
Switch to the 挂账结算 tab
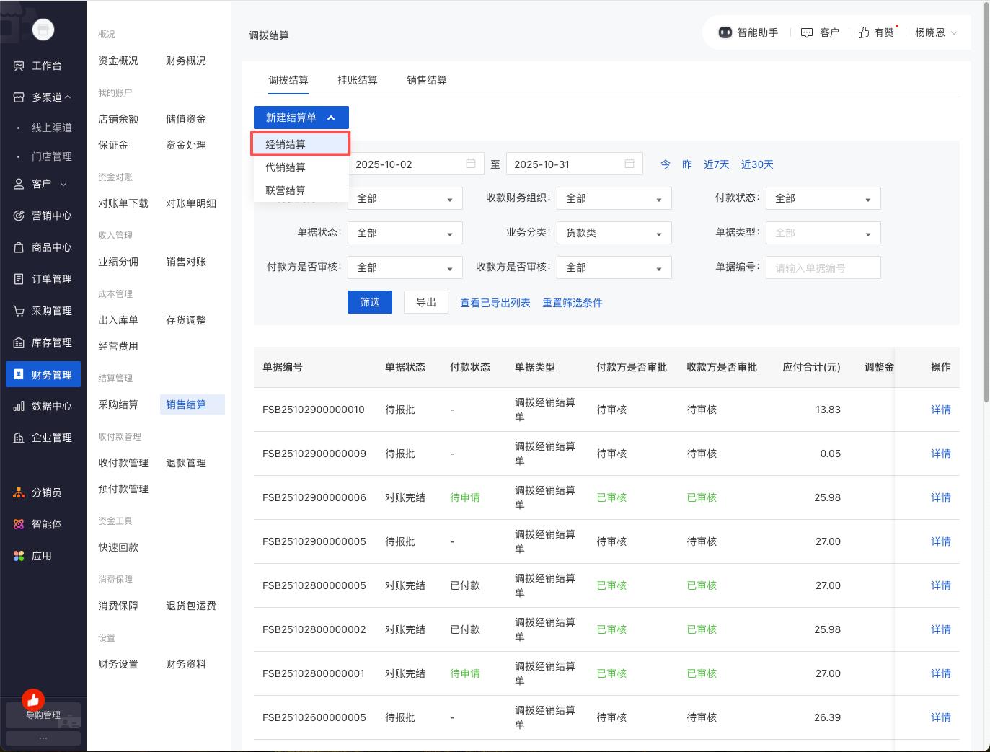(357, 80)
